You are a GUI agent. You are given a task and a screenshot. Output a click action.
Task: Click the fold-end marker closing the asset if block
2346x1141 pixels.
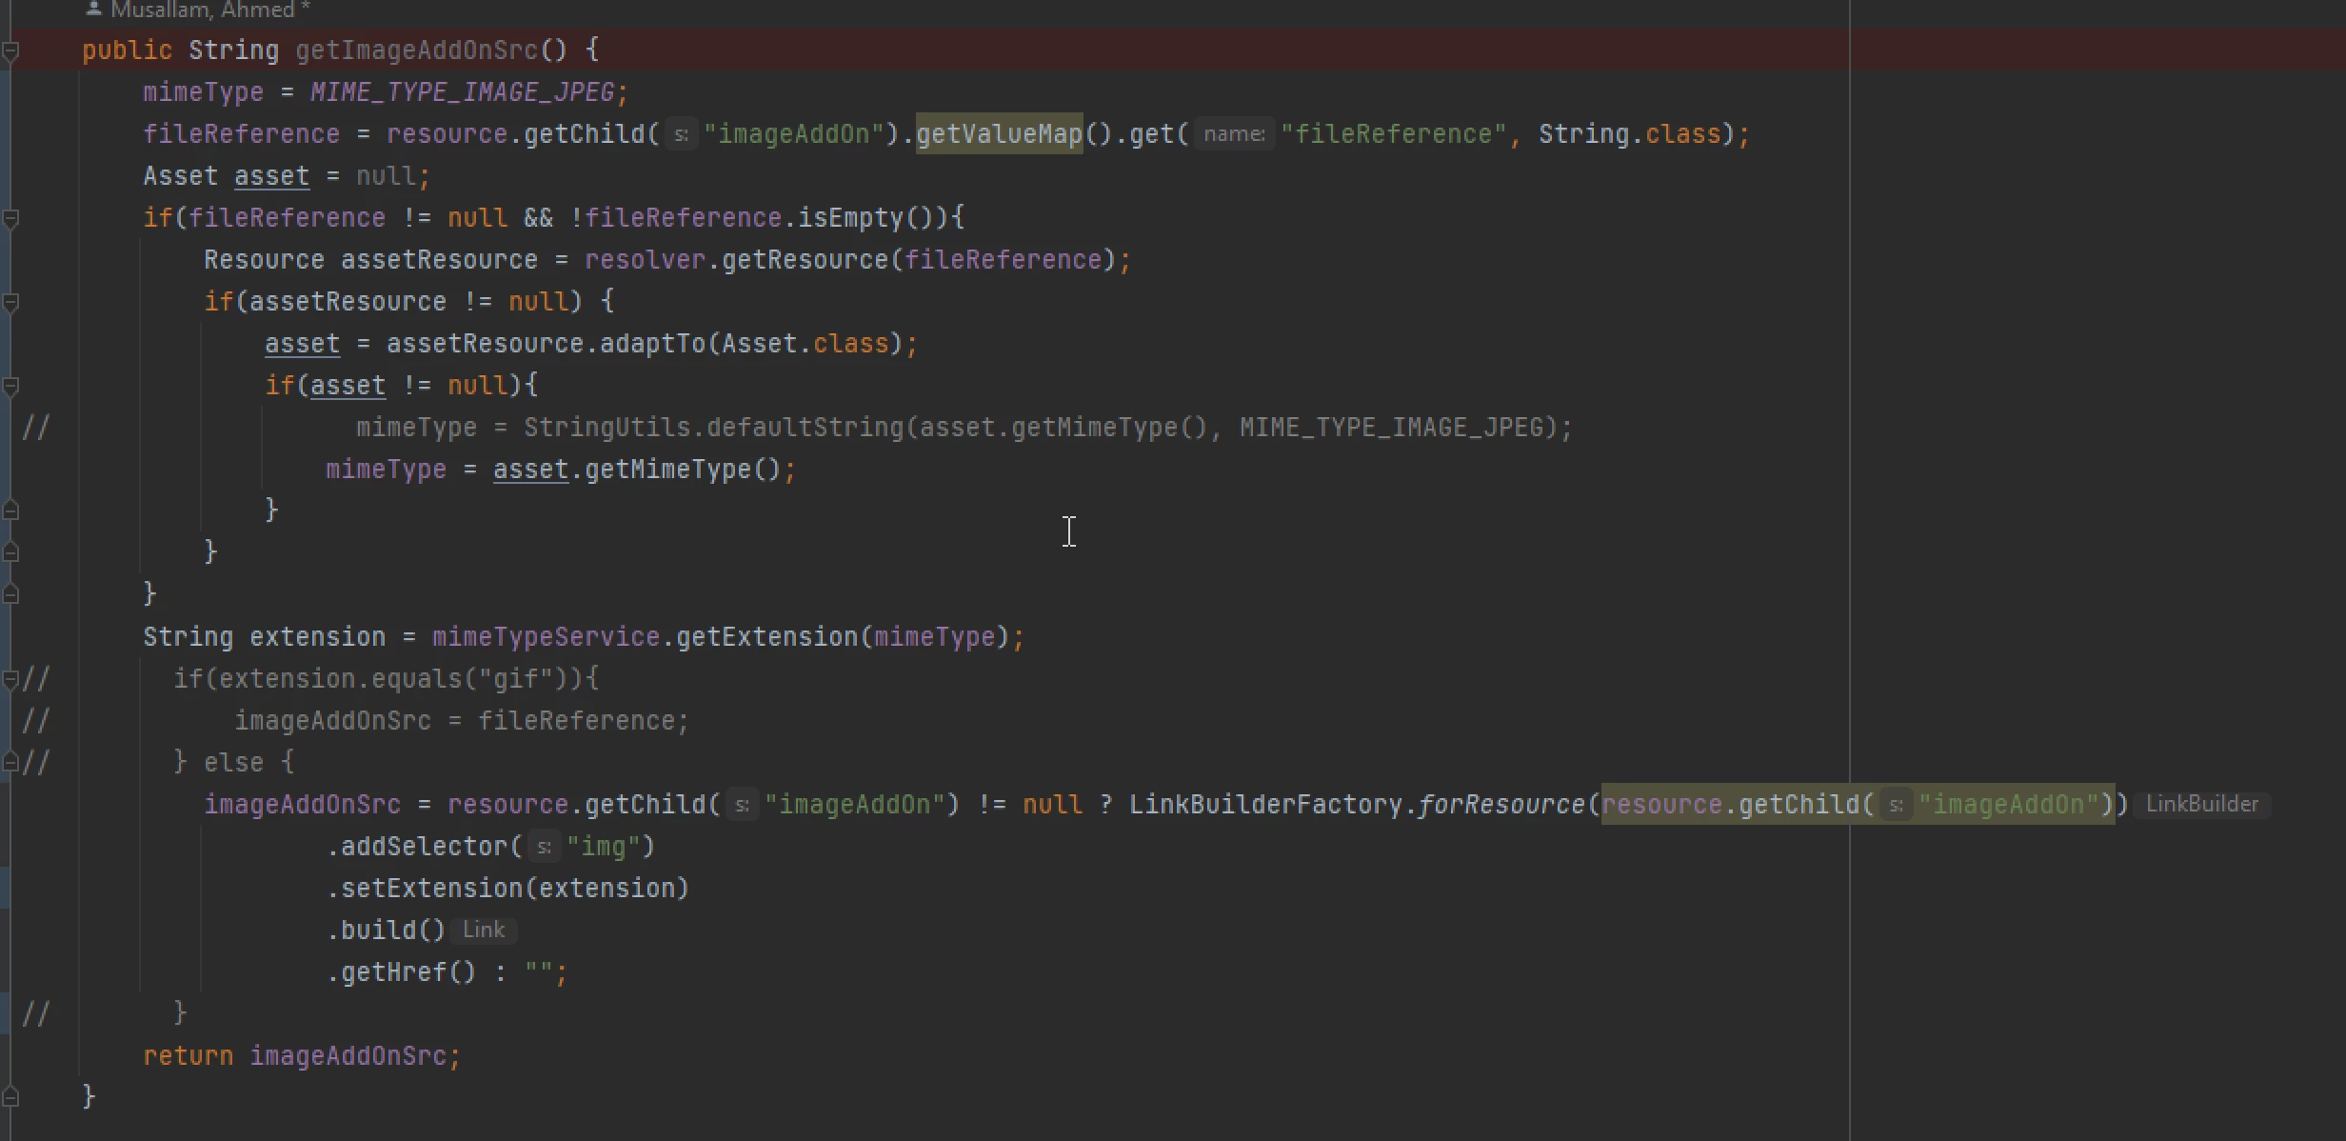click(10, 510)
